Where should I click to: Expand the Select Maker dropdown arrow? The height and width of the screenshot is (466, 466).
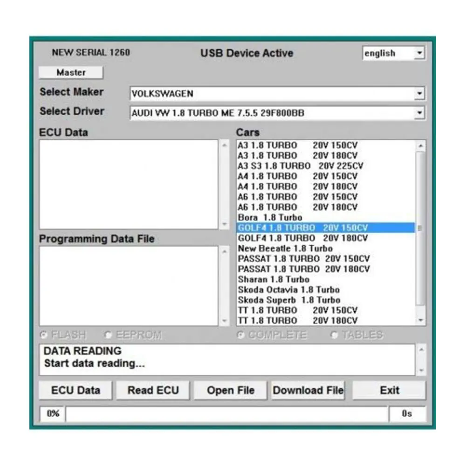419,93
